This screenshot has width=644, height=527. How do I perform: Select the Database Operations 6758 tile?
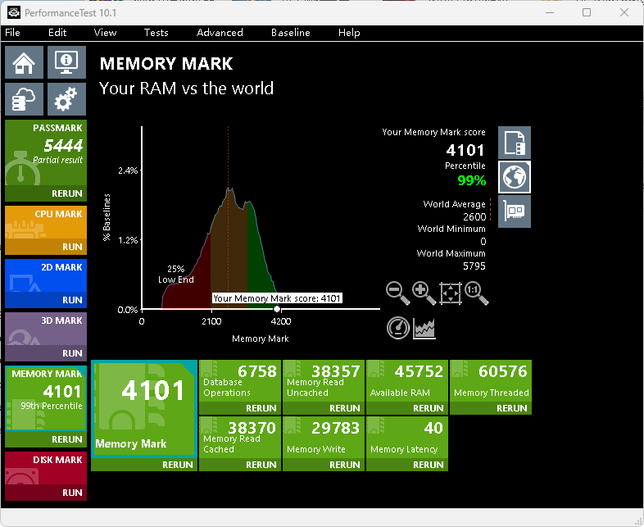click(x=240, y=381)
